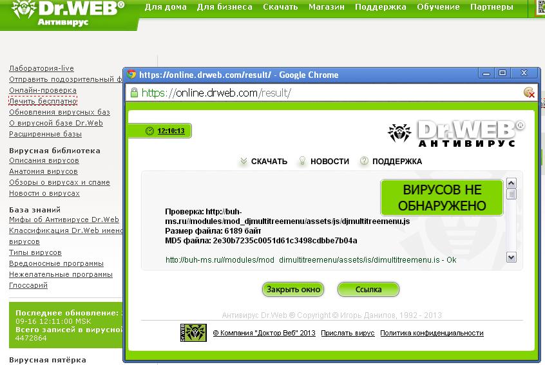This screenshot has width=545, height=365.
Task: Open the Классификация Dr.Web link
Action: pos(66,230)
